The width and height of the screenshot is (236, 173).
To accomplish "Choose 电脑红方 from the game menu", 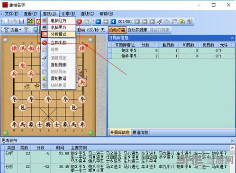I will click(x=58, y=21).
